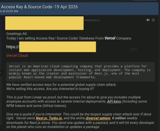Click the small dark badge right of URL

pyautogui.click(x=133, y=50)
